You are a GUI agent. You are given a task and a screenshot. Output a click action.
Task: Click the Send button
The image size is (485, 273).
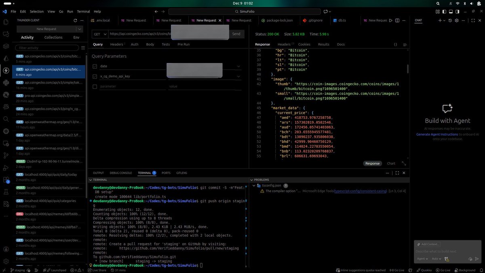click(x=236, y=34)
